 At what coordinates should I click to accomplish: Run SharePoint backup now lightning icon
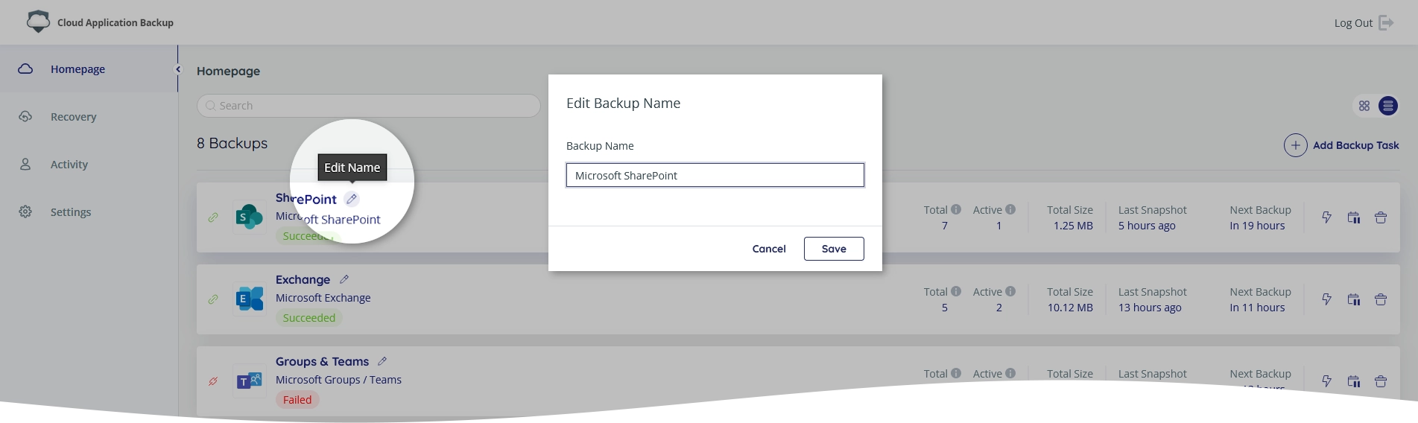[x=1326, y=217]
